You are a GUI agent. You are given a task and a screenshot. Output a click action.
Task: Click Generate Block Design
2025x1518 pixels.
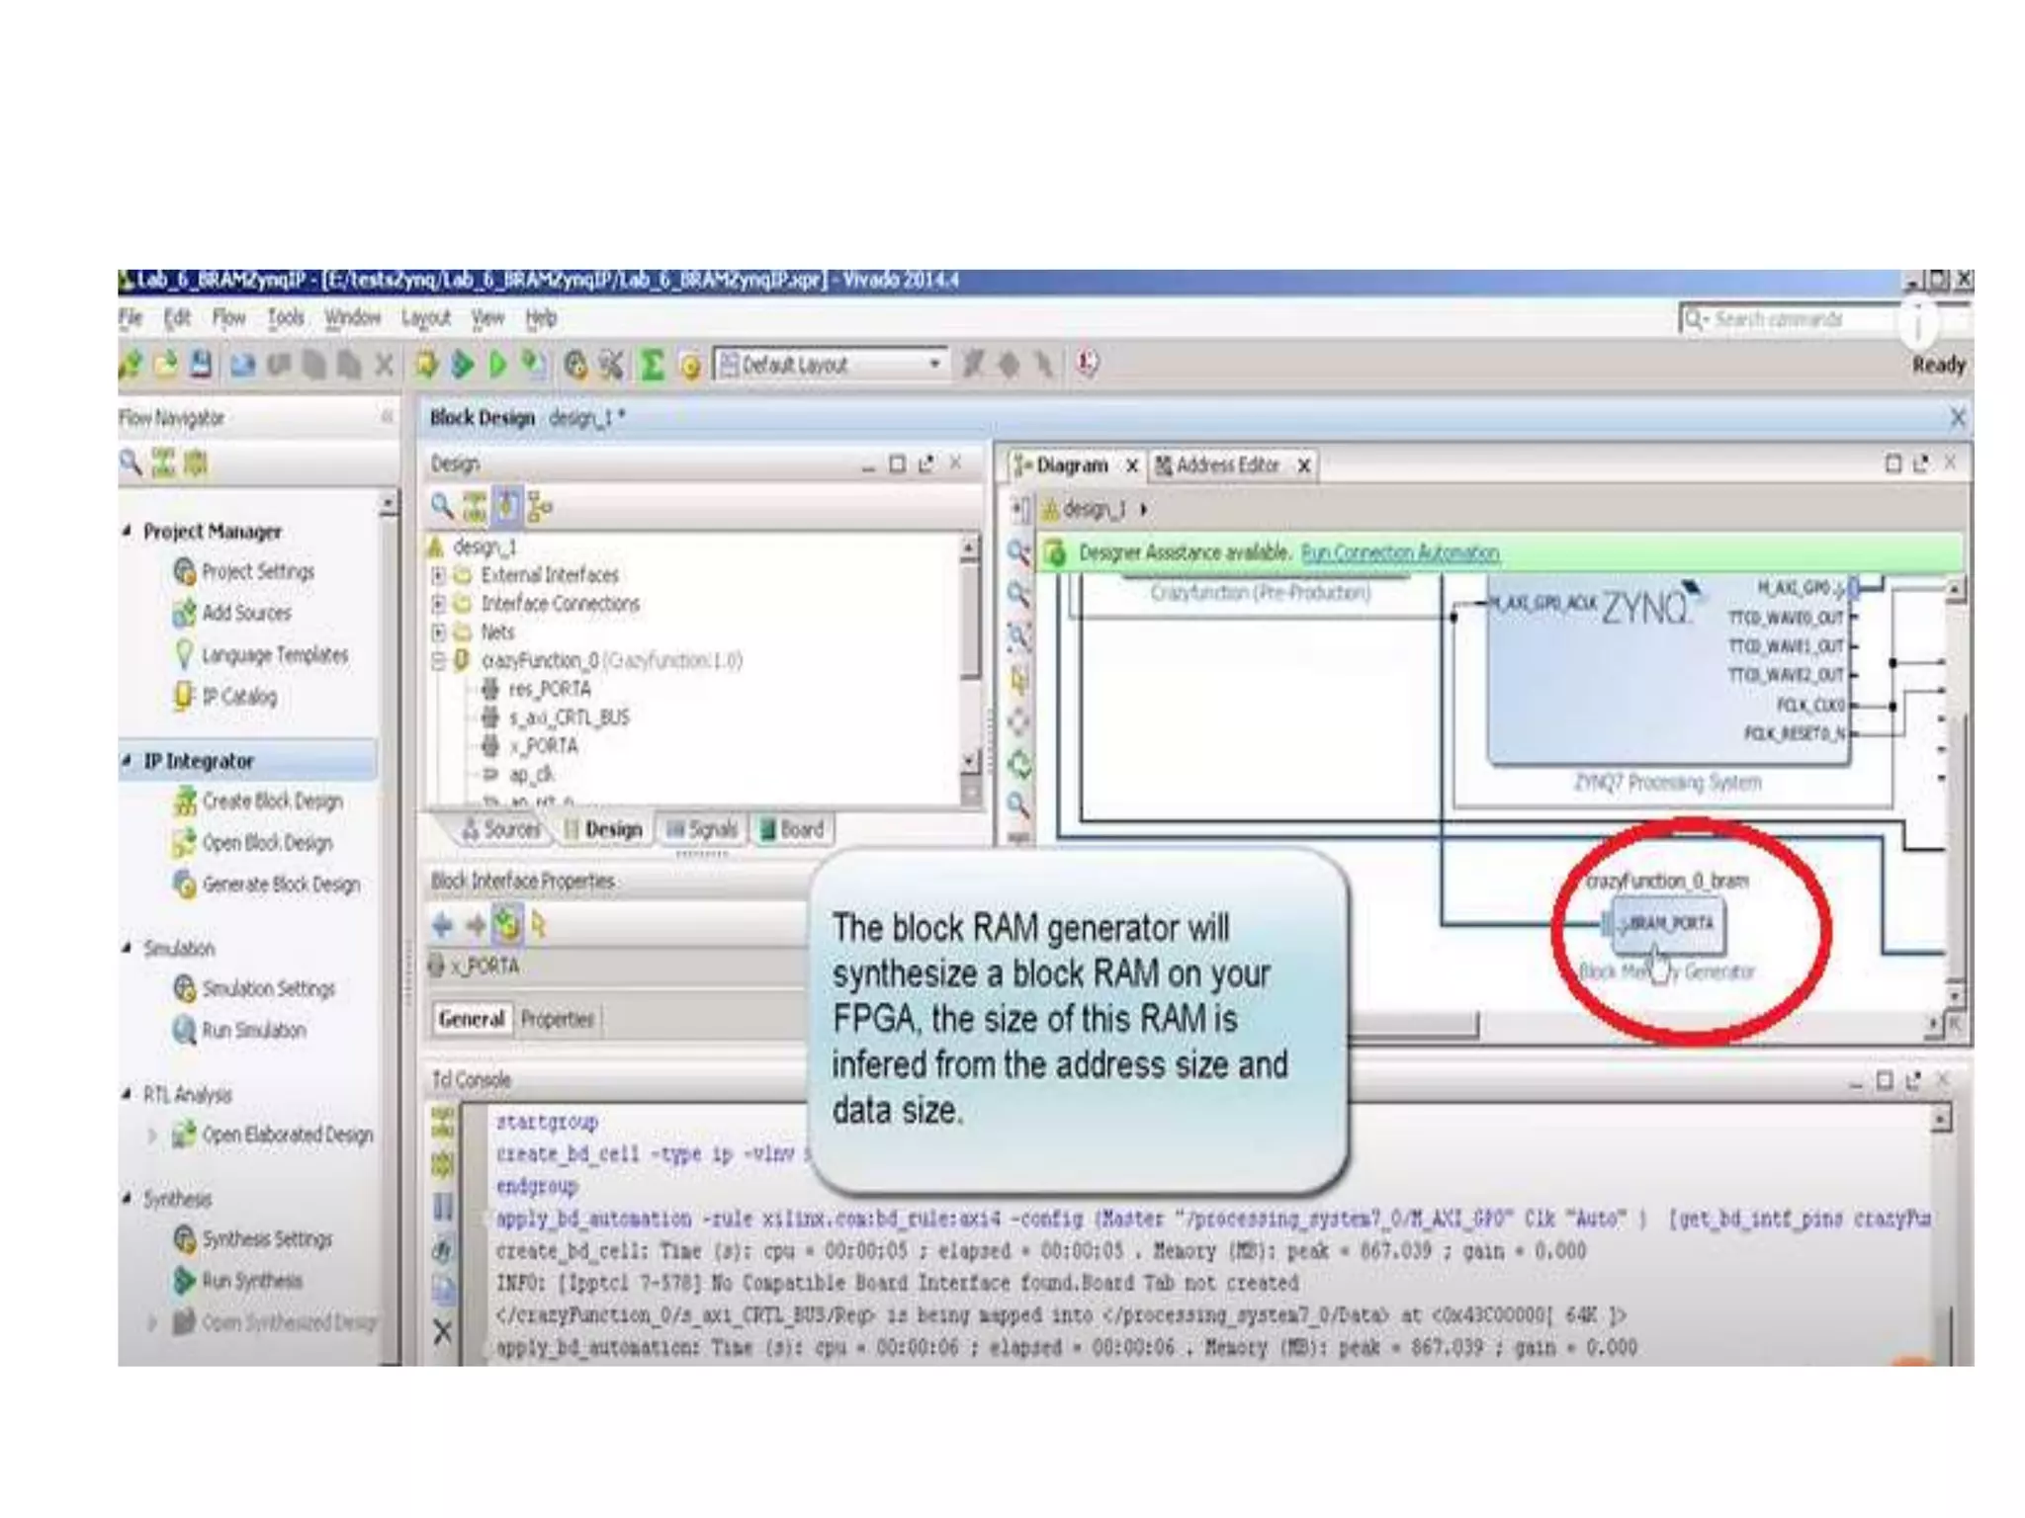pos(280,885)
